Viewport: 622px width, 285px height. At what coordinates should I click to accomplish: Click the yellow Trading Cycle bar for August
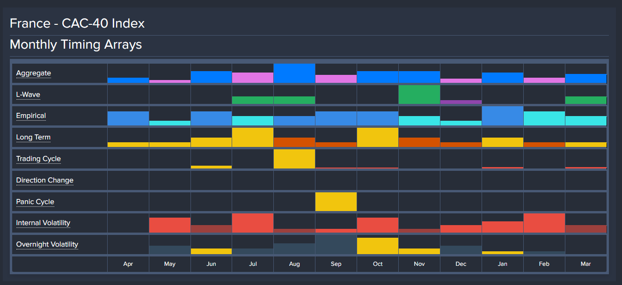click(x=294, y=159)
